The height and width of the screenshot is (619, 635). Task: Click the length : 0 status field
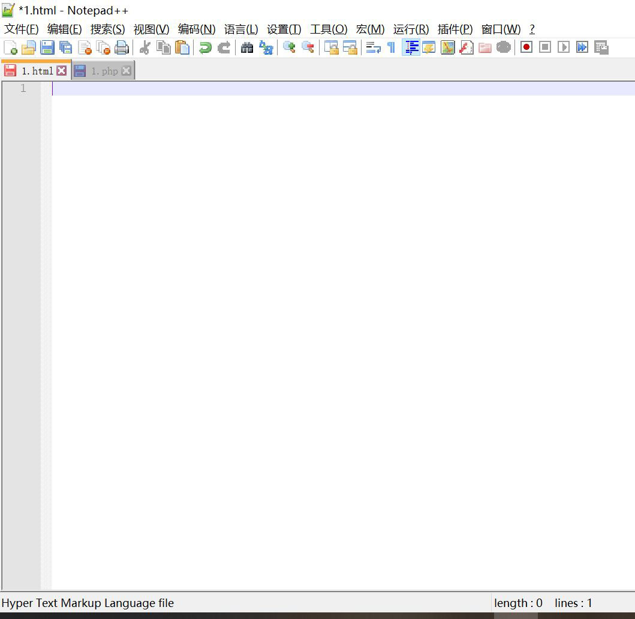pyautogui.click(x=518, y=603)
